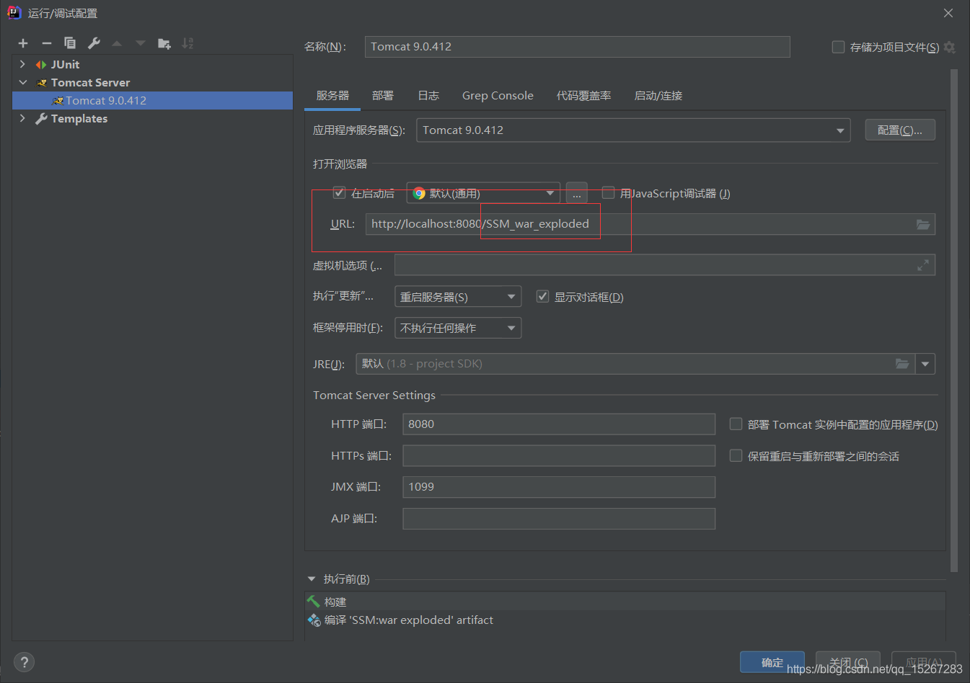Select build 'SSM:war exploded' artifact task

tap(625, 620)
